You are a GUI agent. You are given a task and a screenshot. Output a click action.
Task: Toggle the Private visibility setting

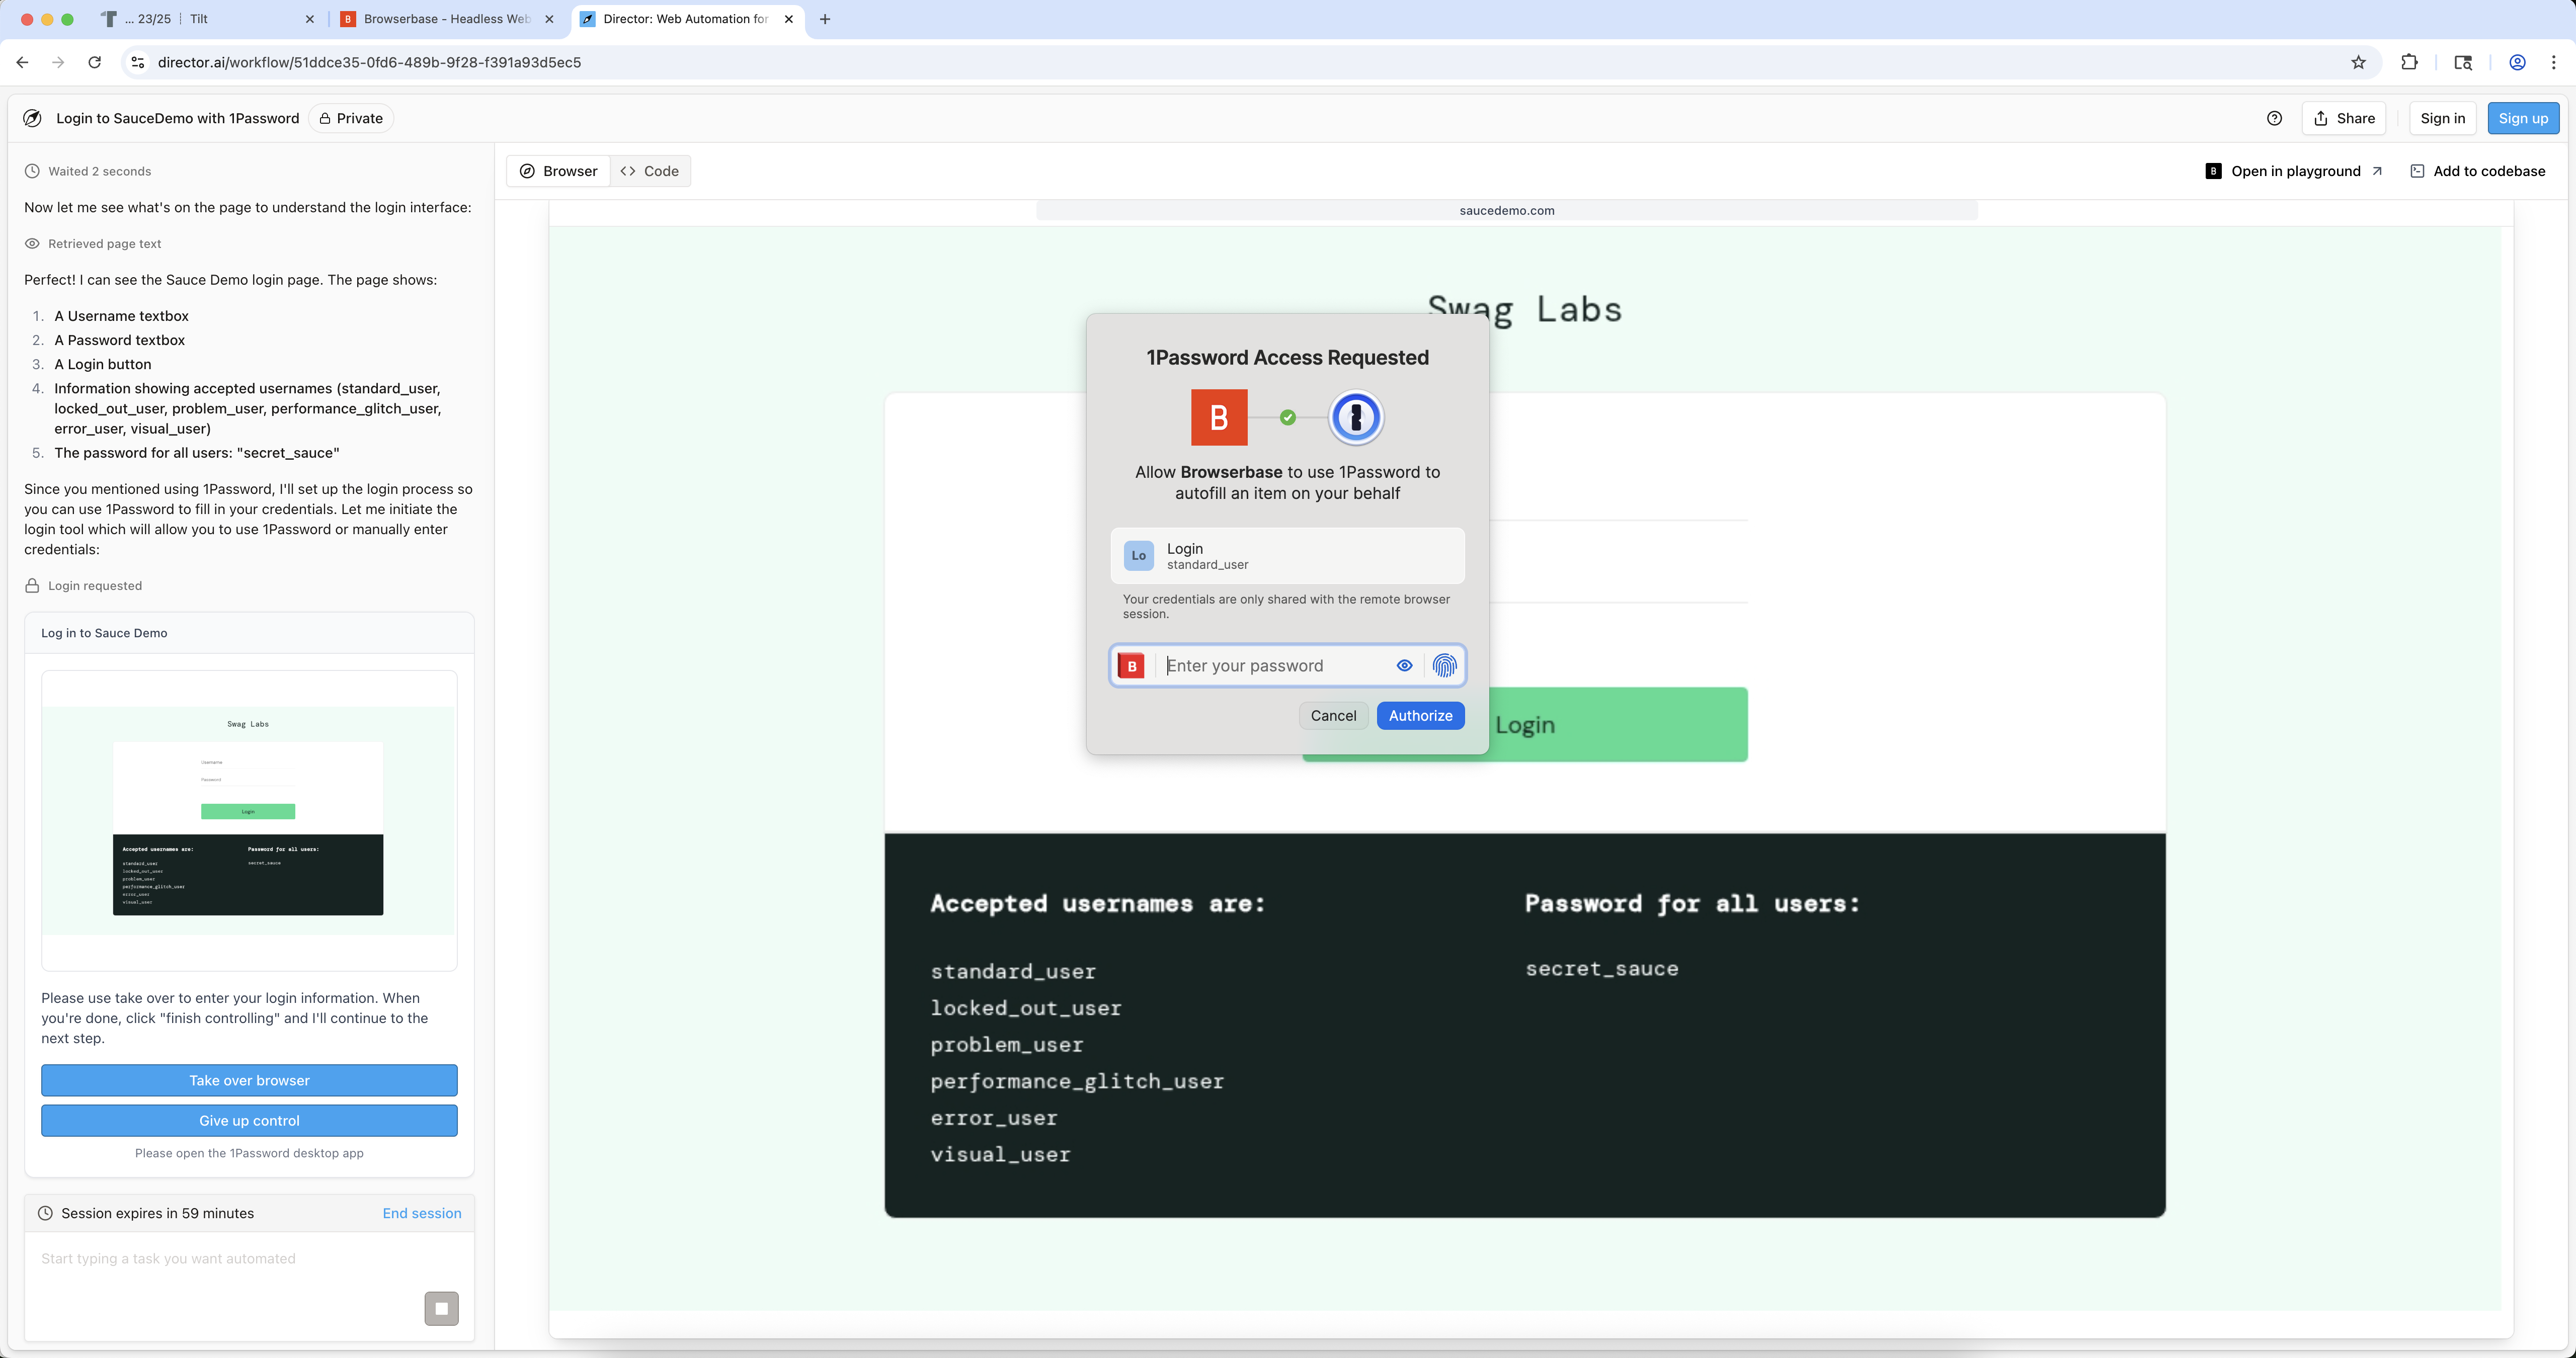pos(351,118)
